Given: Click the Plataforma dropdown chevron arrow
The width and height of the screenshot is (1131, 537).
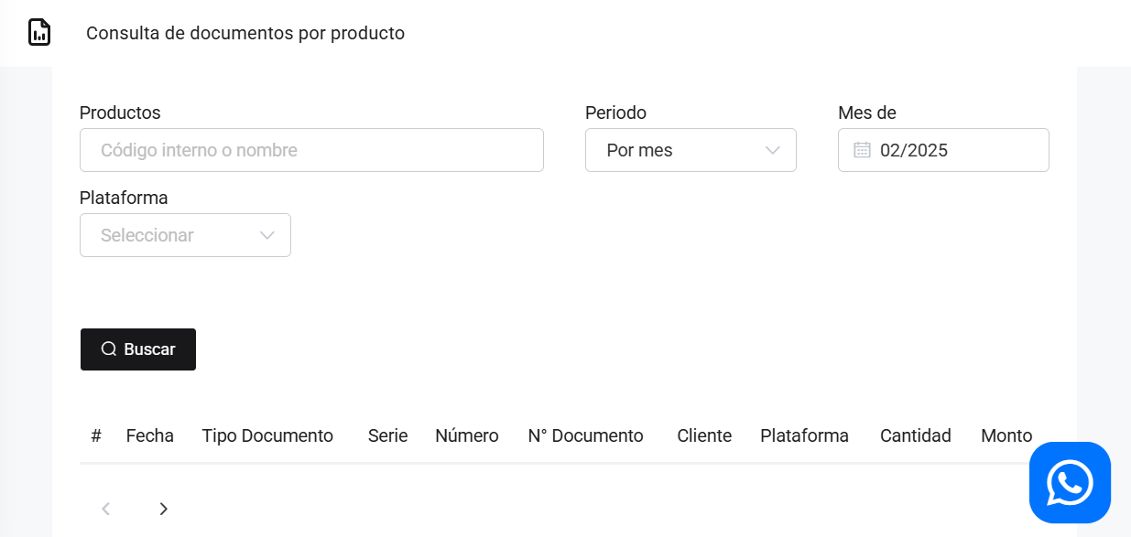Looking at the screenshot, I should [266, 235].
